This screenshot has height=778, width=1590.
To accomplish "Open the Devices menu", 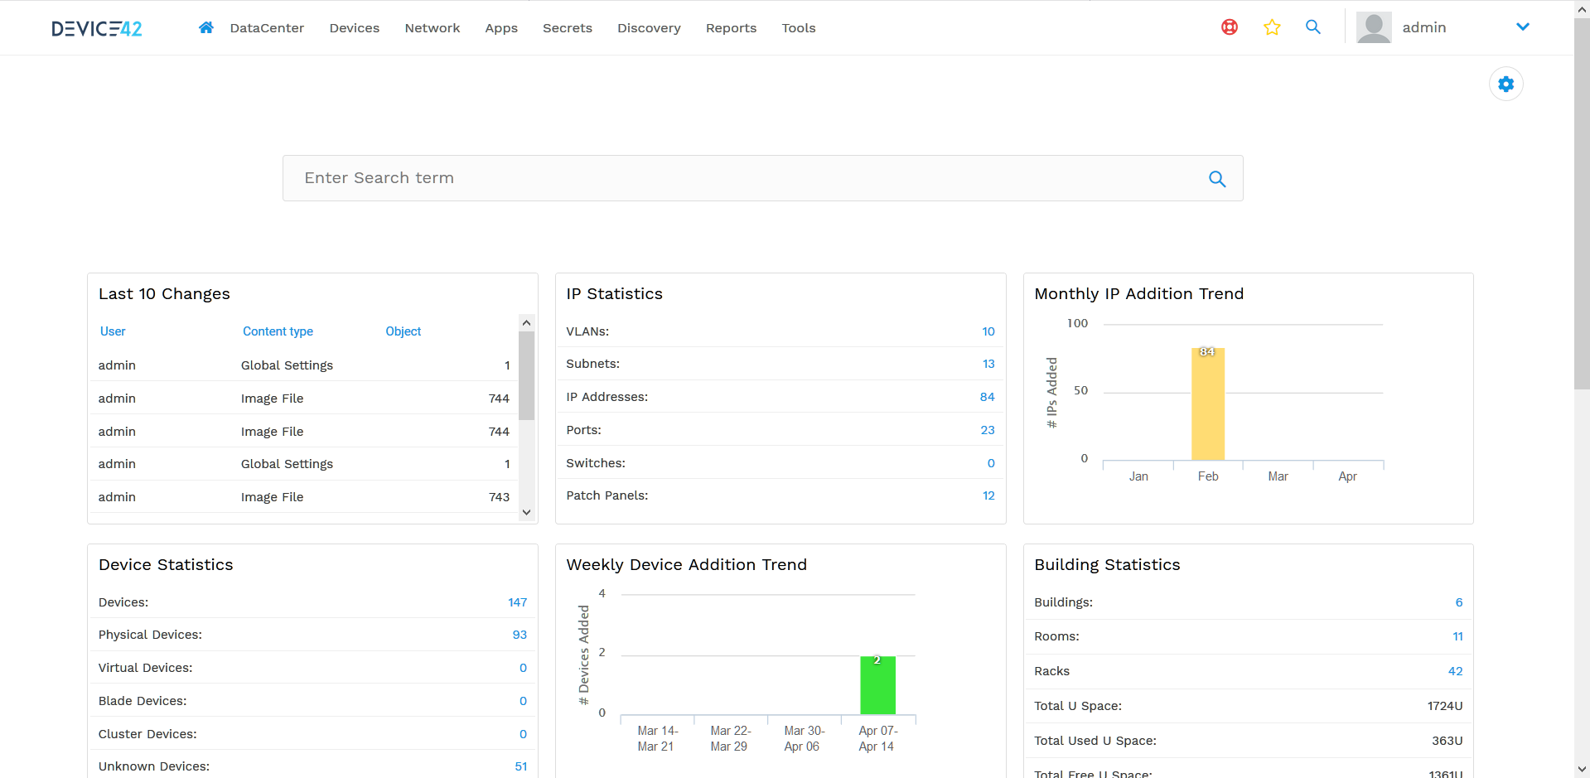I will coord(355,28).
